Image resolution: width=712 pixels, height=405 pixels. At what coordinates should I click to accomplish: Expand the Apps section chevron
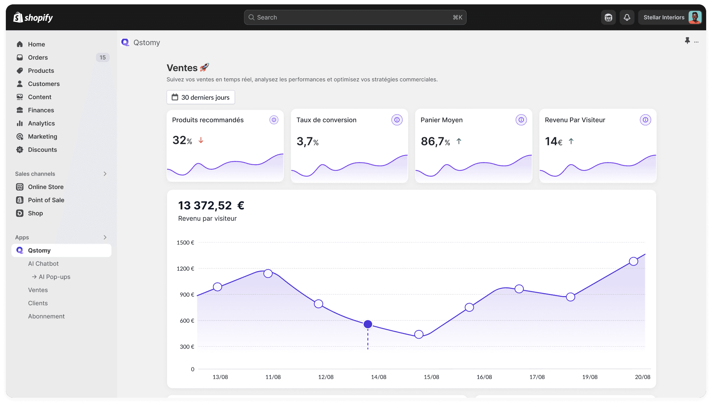(x=105, y=237)
